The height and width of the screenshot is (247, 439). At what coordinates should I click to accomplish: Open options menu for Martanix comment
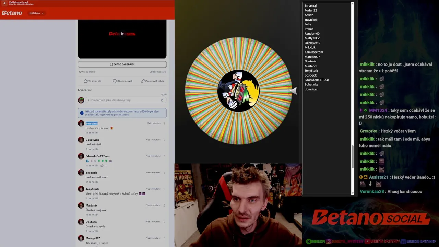pyautogui.click(x=164, y=205)
